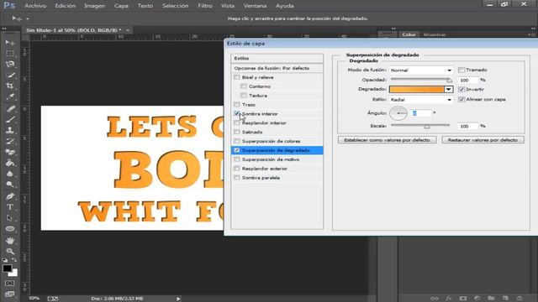Select Opciones de fusión: Por defecto
538x302 pixels.
pyautogui.click(x=277, y=68)
